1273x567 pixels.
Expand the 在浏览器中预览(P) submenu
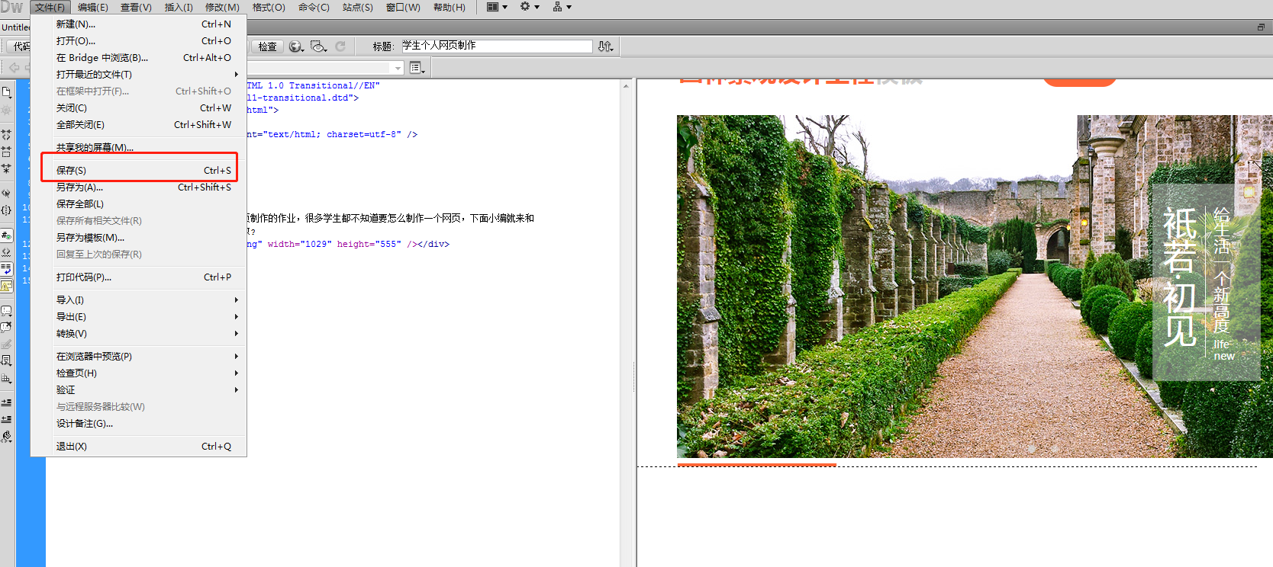pos(138,357)
